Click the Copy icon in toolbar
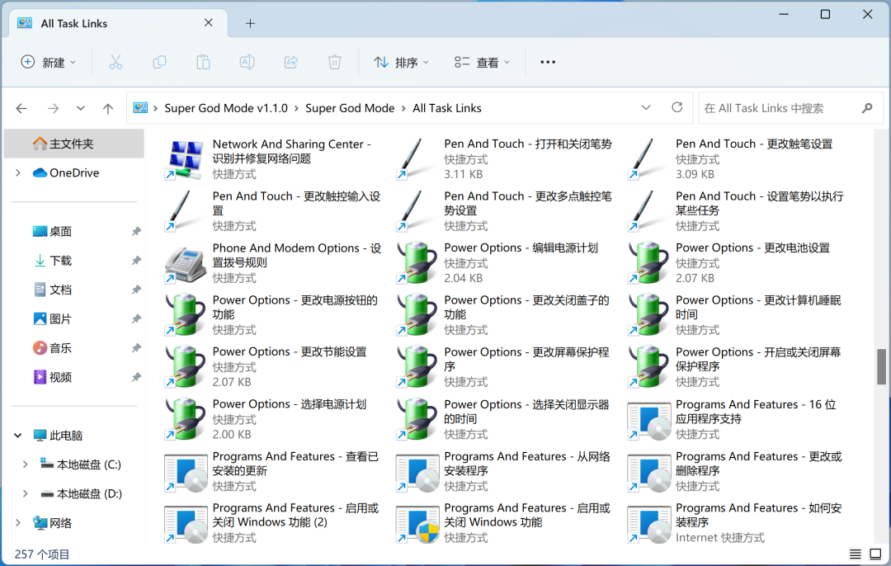891x566 pixels. (x=160, y=62)
